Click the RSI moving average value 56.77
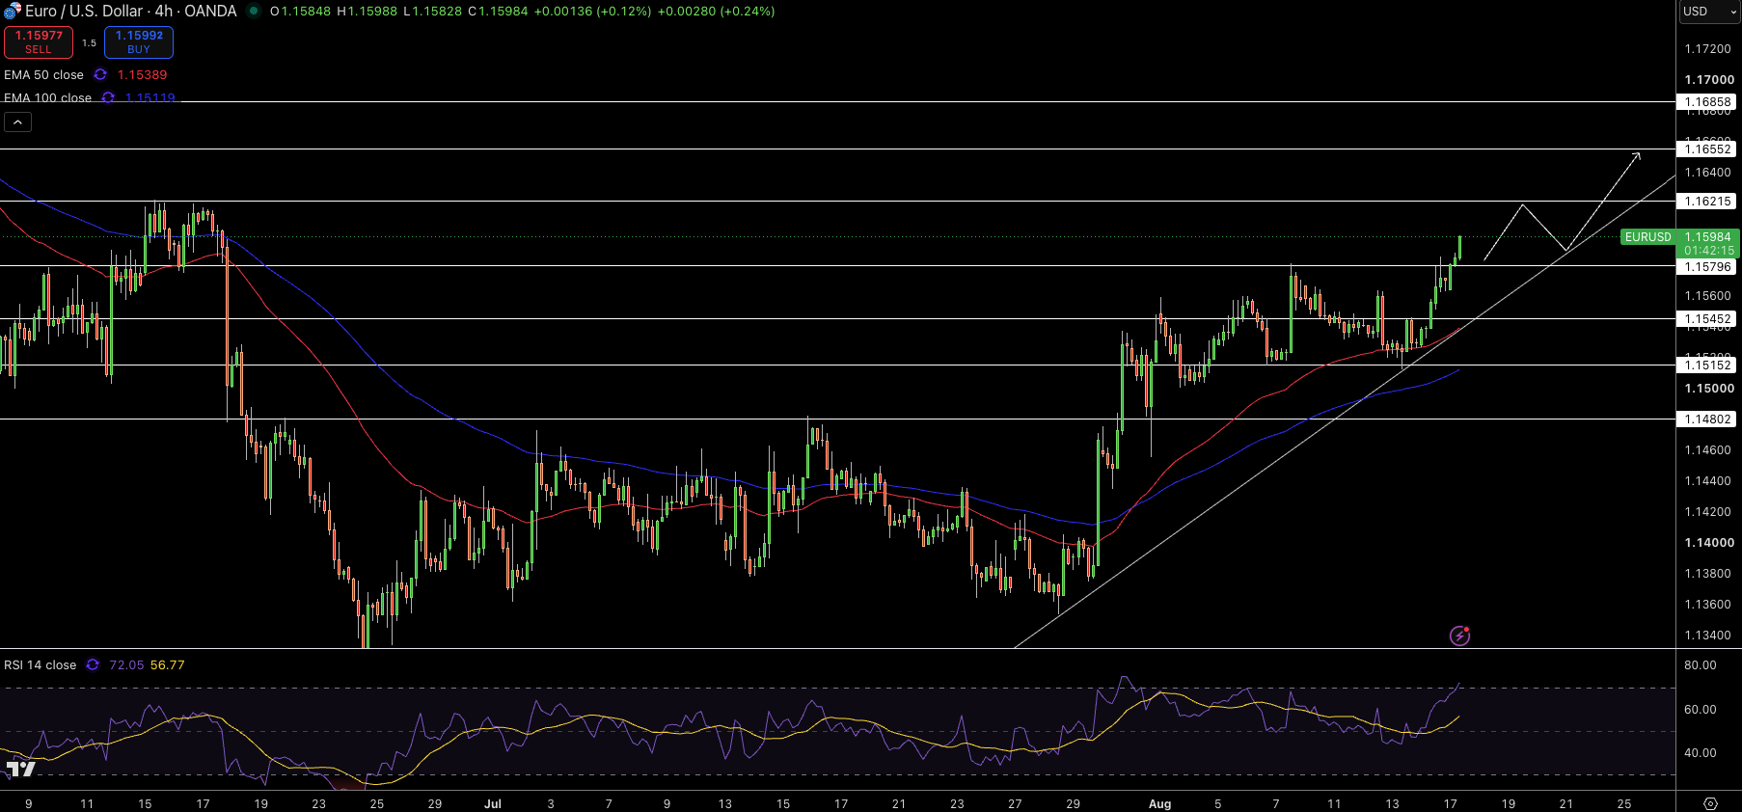The image size is (1742, 812). [x=168, y=665]
